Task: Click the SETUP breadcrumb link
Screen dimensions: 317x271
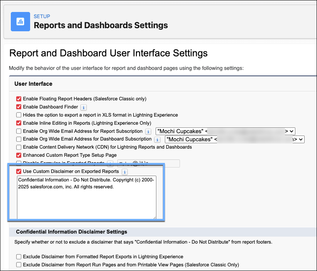Action: (42, 16)
